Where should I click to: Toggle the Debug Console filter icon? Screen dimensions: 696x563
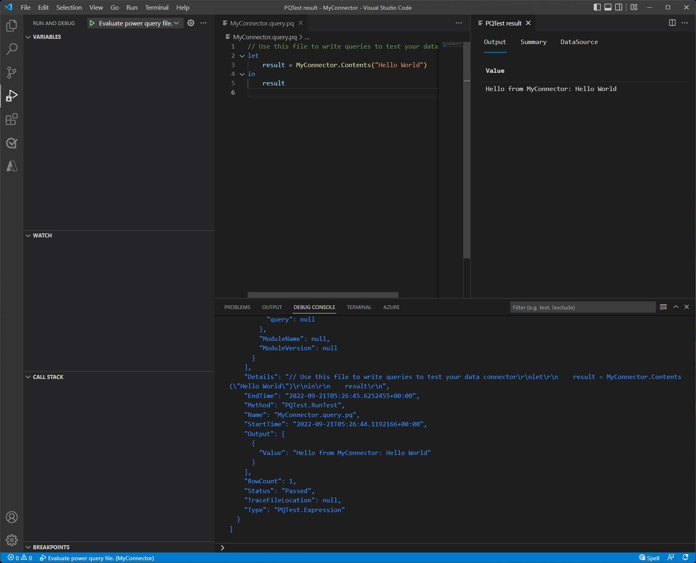pos(663,307)
